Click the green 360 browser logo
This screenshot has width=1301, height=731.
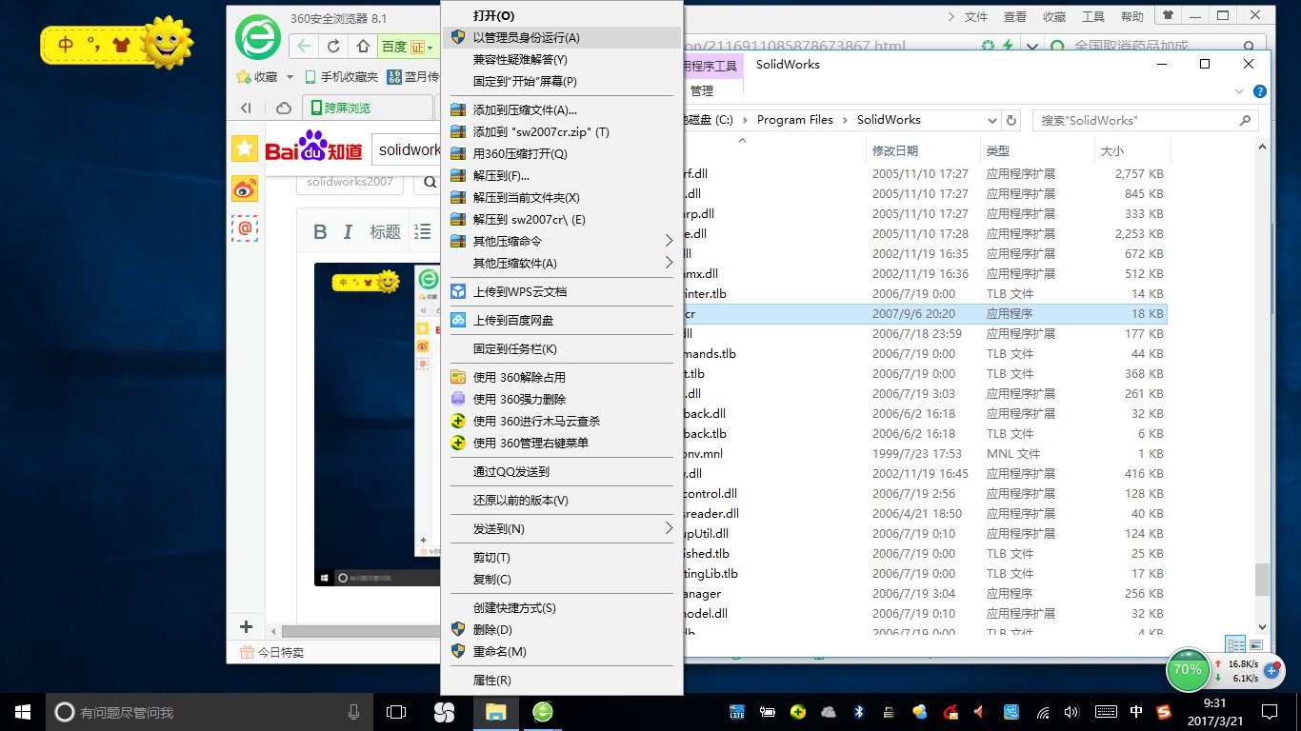click(x=257, y=37)
